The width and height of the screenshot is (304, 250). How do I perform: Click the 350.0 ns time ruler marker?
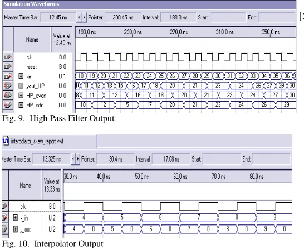click(271, 32)
